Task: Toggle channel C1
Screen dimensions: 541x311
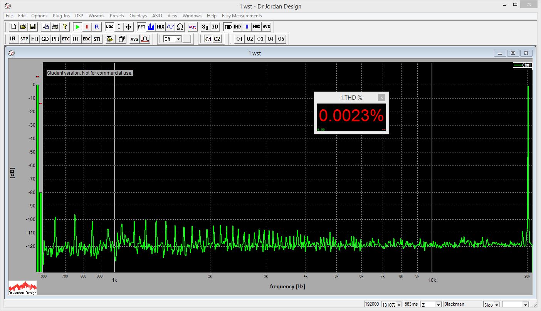Action: [208, 39]
